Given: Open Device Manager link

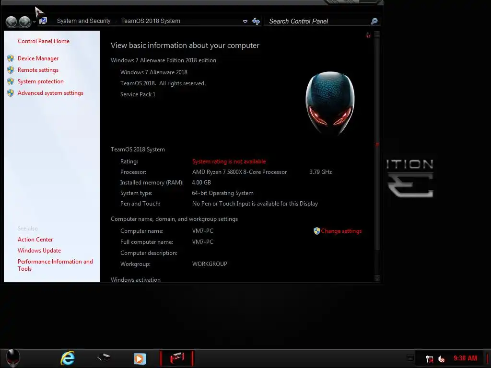Looking at the screenshot, I should click(38, 58).
